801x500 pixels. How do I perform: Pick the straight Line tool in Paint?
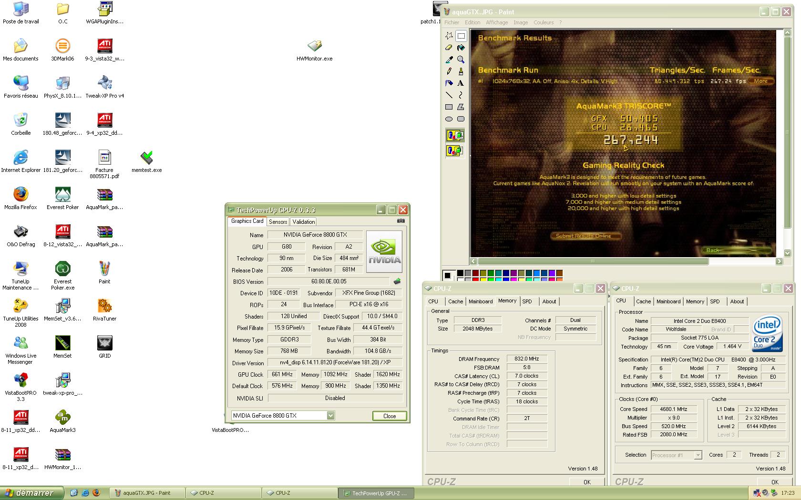449,95
